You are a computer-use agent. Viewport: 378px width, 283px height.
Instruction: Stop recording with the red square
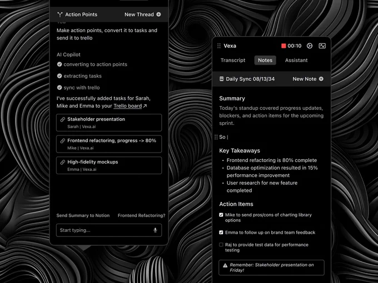click(283, 46)
